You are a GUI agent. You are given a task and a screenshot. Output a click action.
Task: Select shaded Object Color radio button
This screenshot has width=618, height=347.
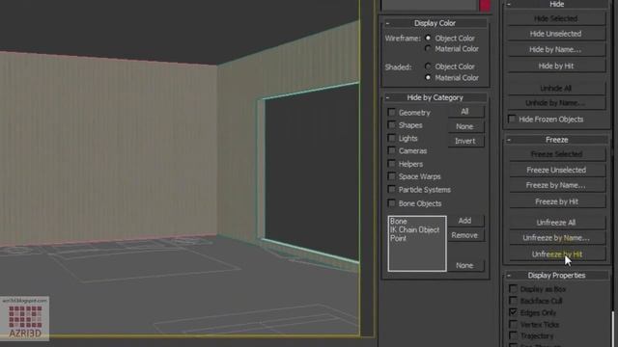click(x=428, y=67)
